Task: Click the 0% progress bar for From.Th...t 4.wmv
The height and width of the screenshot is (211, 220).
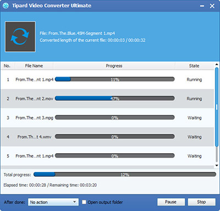Action: (x=115, y=137)
